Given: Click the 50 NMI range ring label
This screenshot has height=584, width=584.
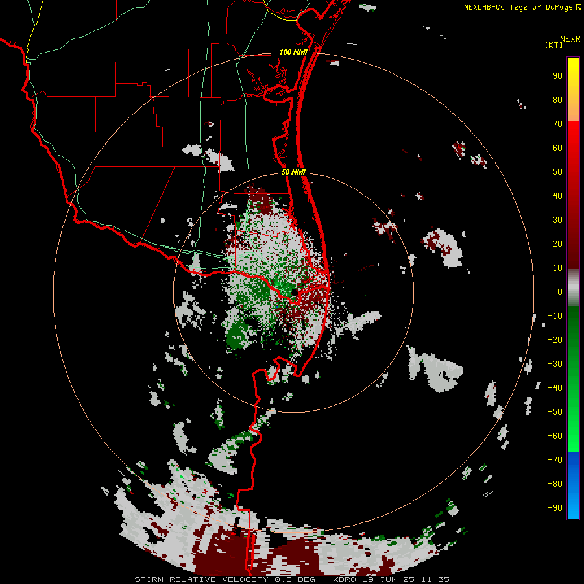Looking at the screenshot, I should coord(293,172).
